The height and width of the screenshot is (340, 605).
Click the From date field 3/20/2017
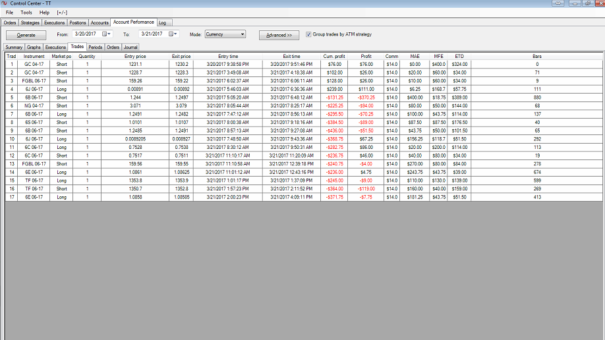(x=87, y=34)
